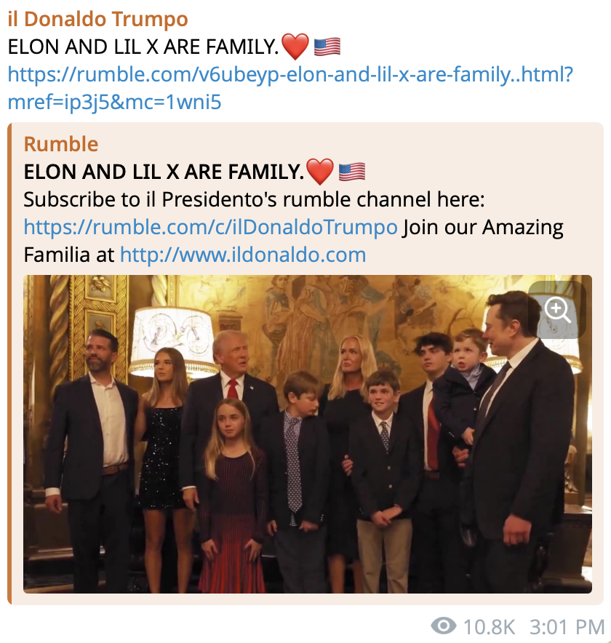Click the top message text ELON AND LIL X
The image size is (611, 643).
point(143,47)
